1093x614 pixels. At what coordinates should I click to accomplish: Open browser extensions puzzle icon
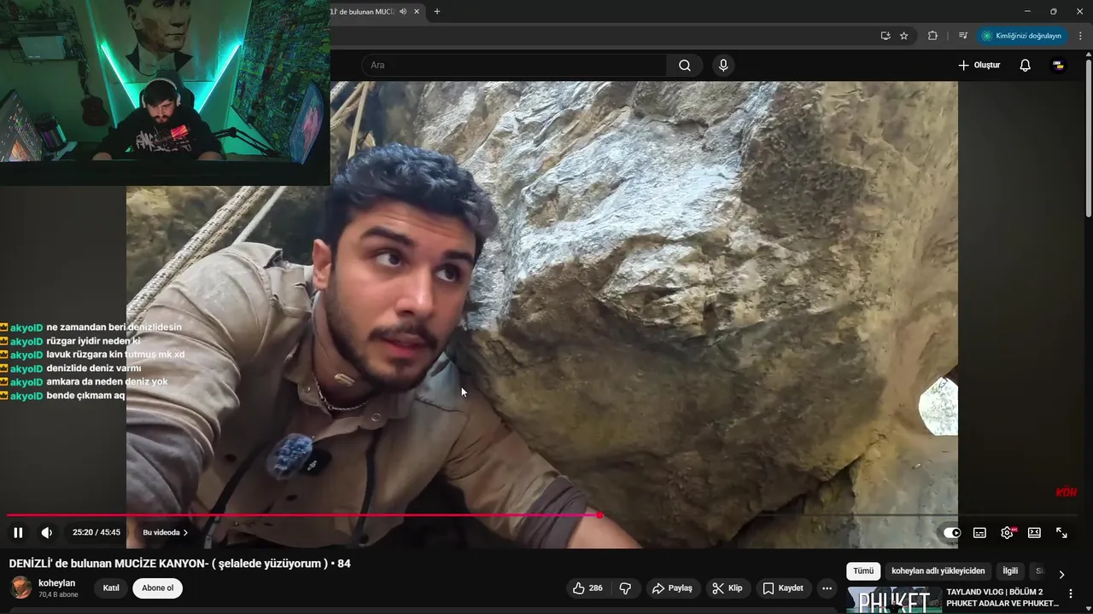(932, 36)
